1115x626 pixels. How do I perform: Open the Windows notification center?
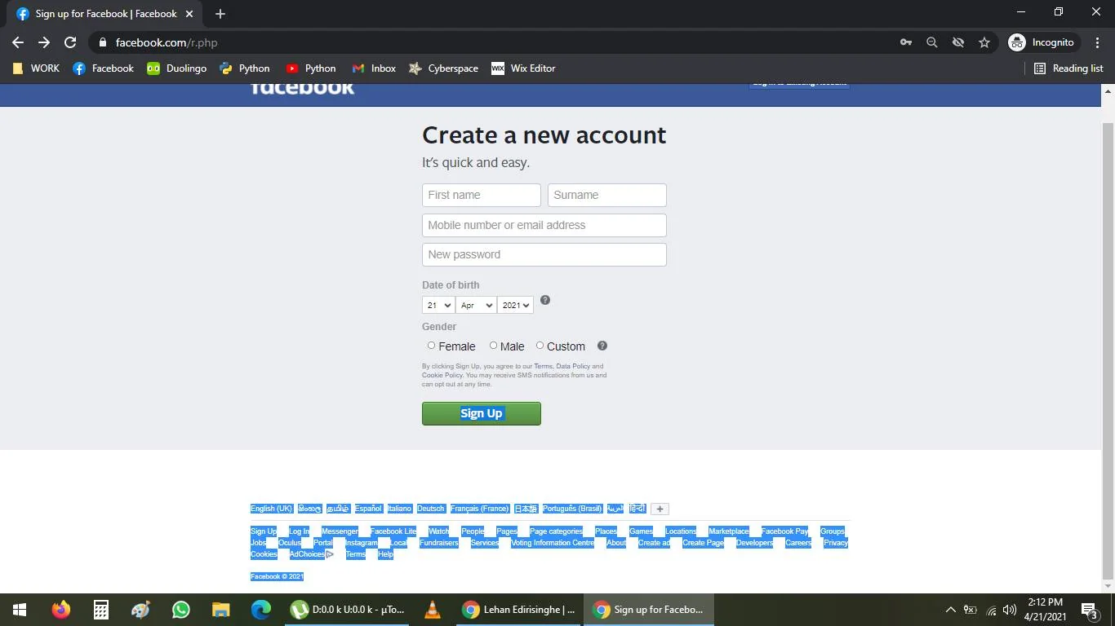[x=1089, y=610]
